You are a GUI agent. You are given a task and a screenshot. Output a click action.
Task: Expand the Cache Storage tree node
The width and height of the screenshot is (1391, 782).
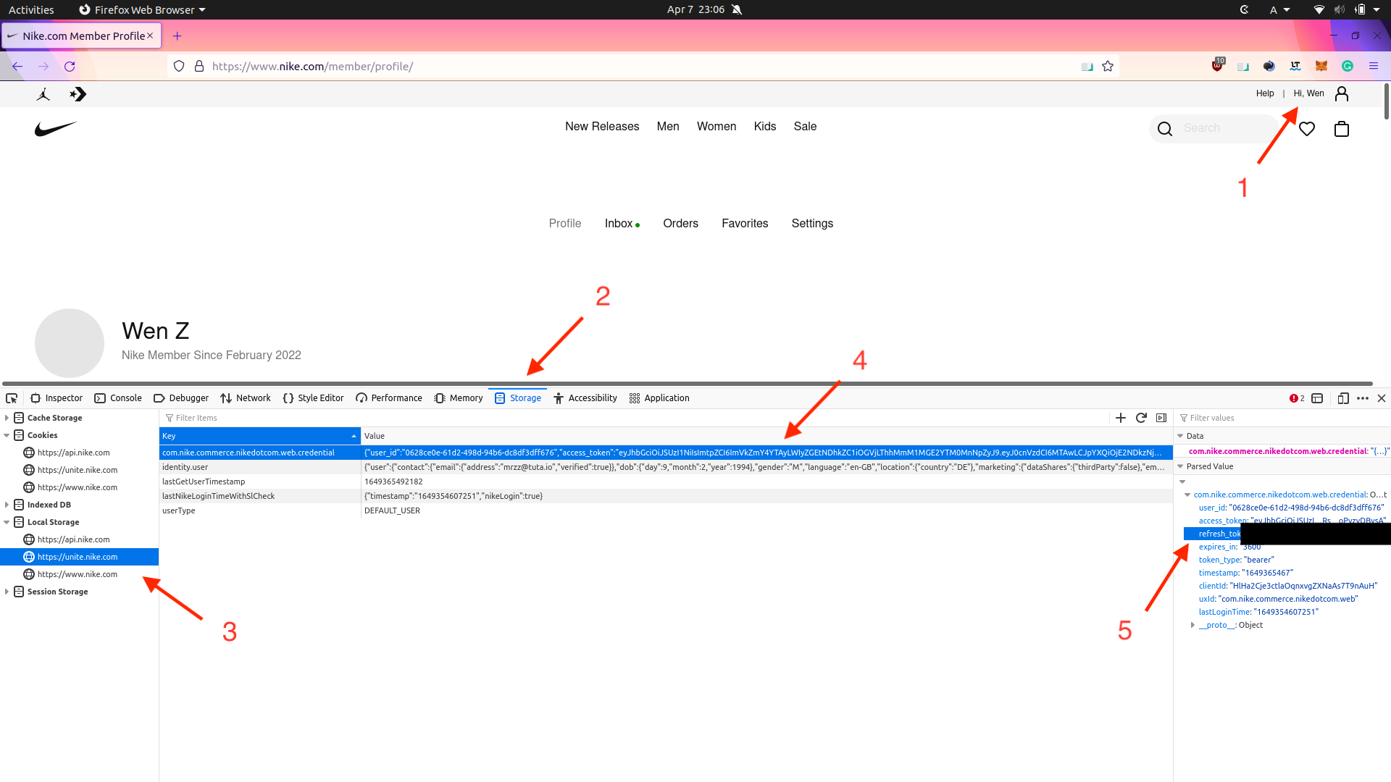point(7,418)
